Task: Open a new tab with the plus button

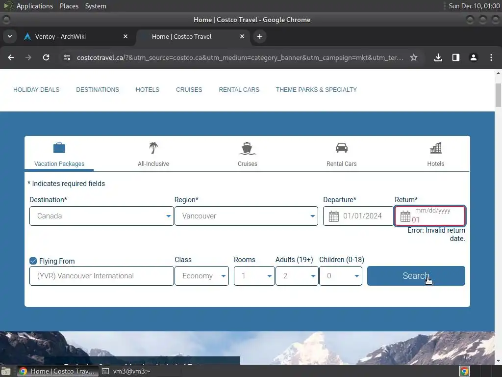Action: 260,36
